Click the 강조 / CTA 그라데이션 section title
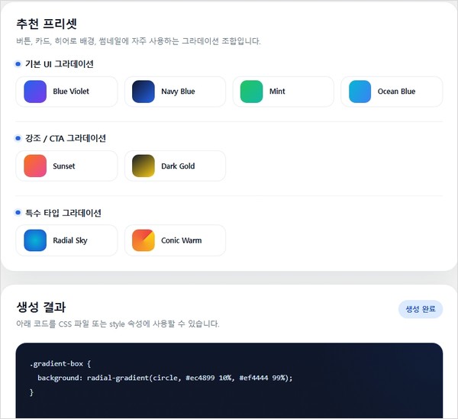Image resolution: width=458 pixels, height=419 pixels. [x=66, y=138]
